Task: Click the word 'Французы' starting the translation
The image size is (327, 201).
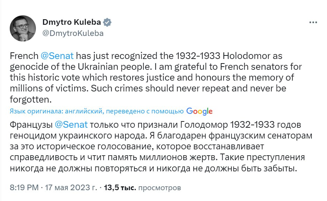Action: 31,125
